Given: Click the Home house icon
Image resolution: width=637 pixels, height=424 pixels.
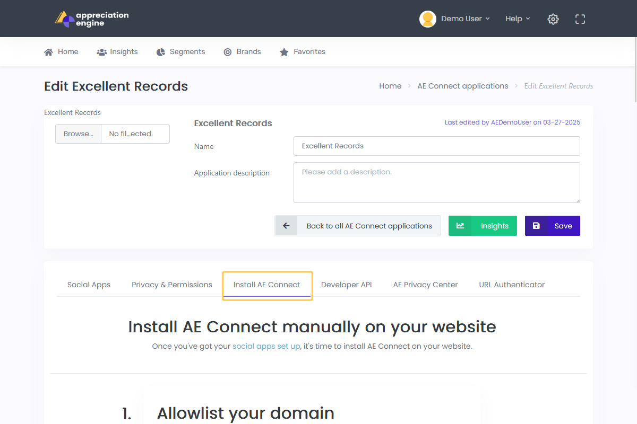Looking at the screenshot, I should tap(48, 52).
